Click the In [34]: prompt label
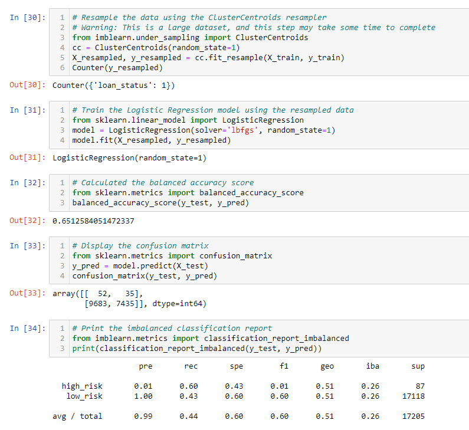469x430 pixels. tap(28, 329)
